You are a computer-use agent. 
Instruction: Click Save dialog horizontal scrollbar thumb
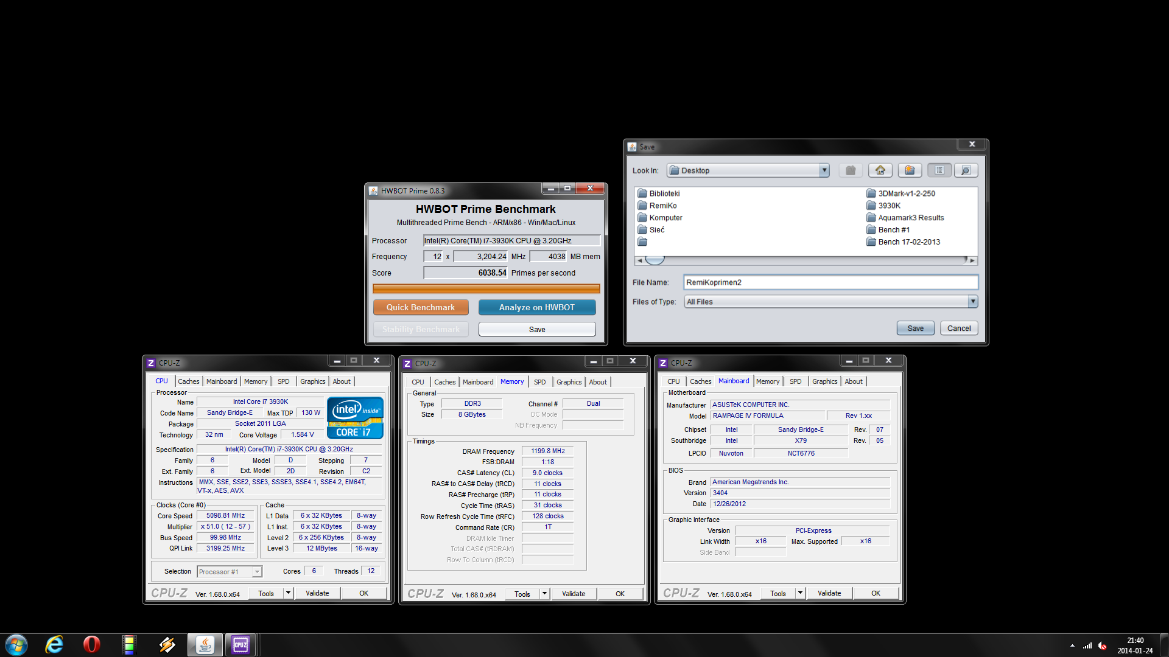pyautogui.click(x=655, y=260)
